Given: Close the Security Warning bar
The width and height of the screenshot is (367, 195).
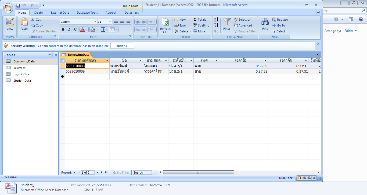Looking at the screenshot, I should click(x=318, y=43).
